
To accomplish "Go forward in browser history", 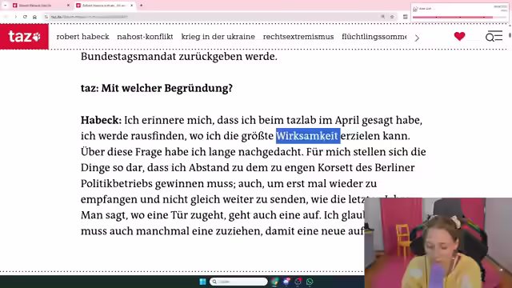I will click(x=16, y=17).
